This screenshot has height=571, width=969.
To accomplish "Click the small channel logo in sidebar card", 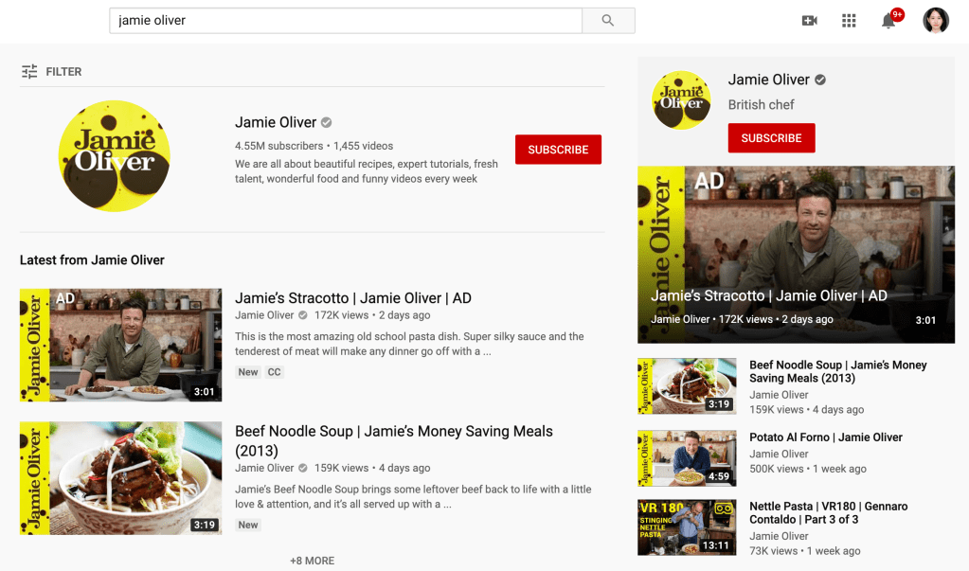I will click(681, 100).
